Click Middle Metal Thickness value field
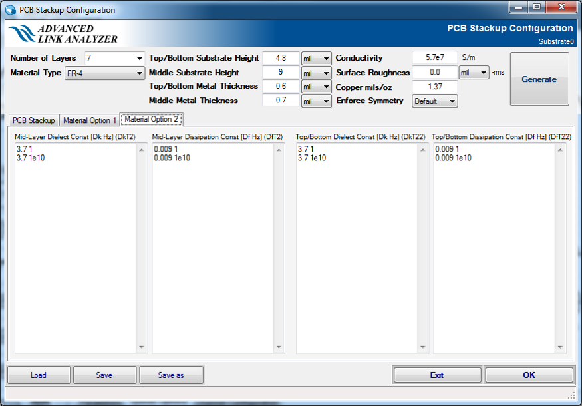 click(x=281, y=100)
